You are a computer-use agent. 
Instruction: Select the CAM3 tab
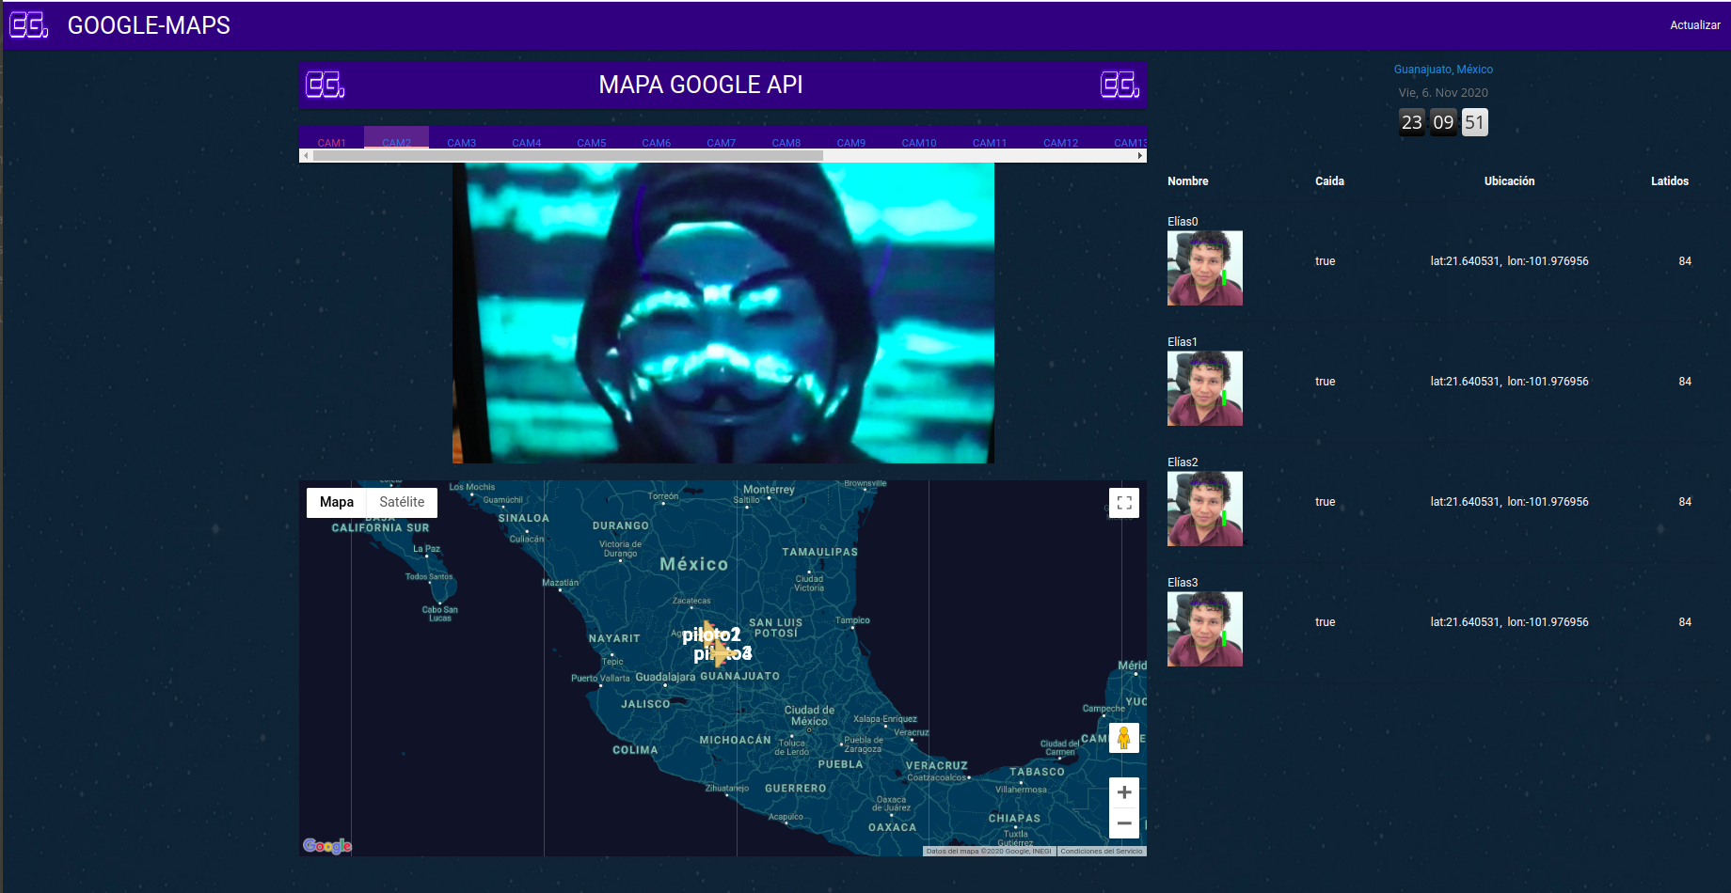click(461, 138)
